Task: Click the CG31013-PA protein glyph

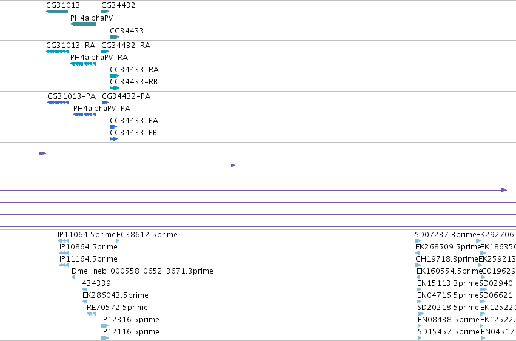Action: [x=58, y=103]
